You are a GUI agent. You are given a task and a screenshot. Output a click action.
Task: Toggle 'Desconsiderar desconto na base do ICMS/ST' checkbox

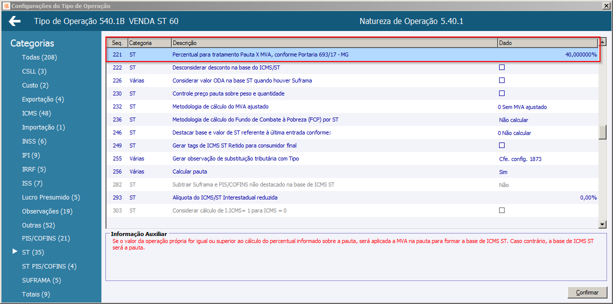click(502, 67)
